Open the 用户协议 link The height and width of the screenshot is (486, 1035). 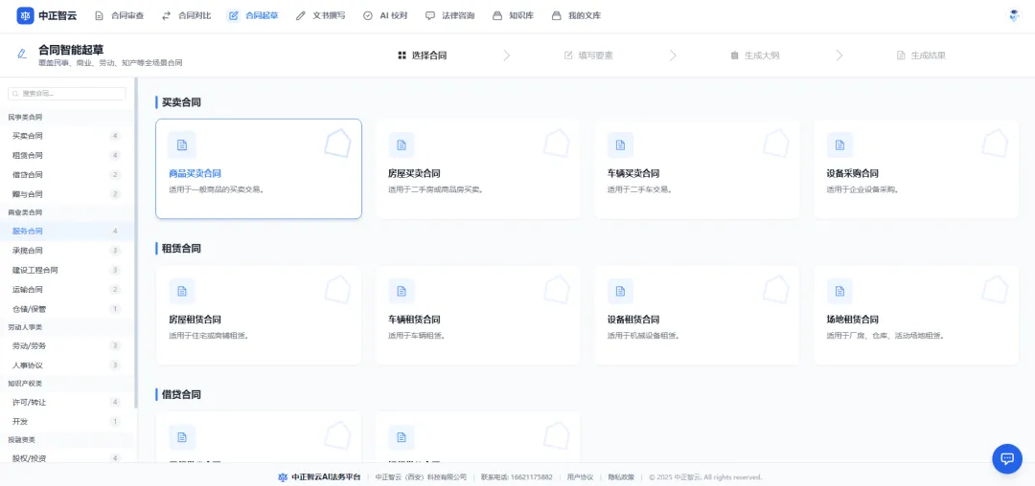[x=580, y=477]
